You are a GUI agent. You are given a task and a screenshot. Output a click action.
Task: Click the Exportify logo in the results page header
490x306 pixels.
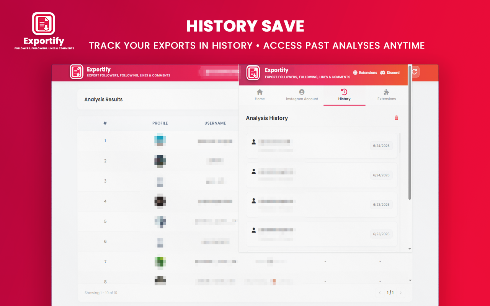(77, 72)
